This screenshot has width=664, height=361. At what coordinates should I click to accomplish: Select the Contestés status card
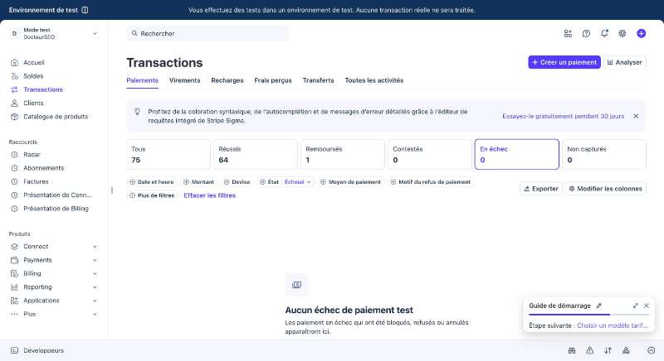430,155
